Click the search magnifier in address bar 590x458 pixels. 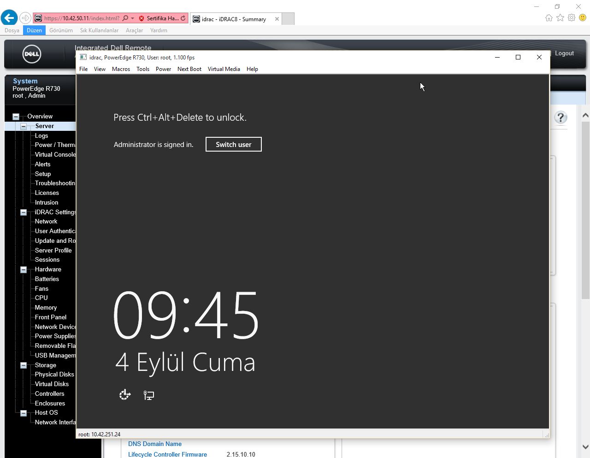125,18
